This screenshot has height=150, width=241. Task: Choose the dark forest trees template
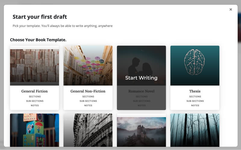click(x=195, y=130)
